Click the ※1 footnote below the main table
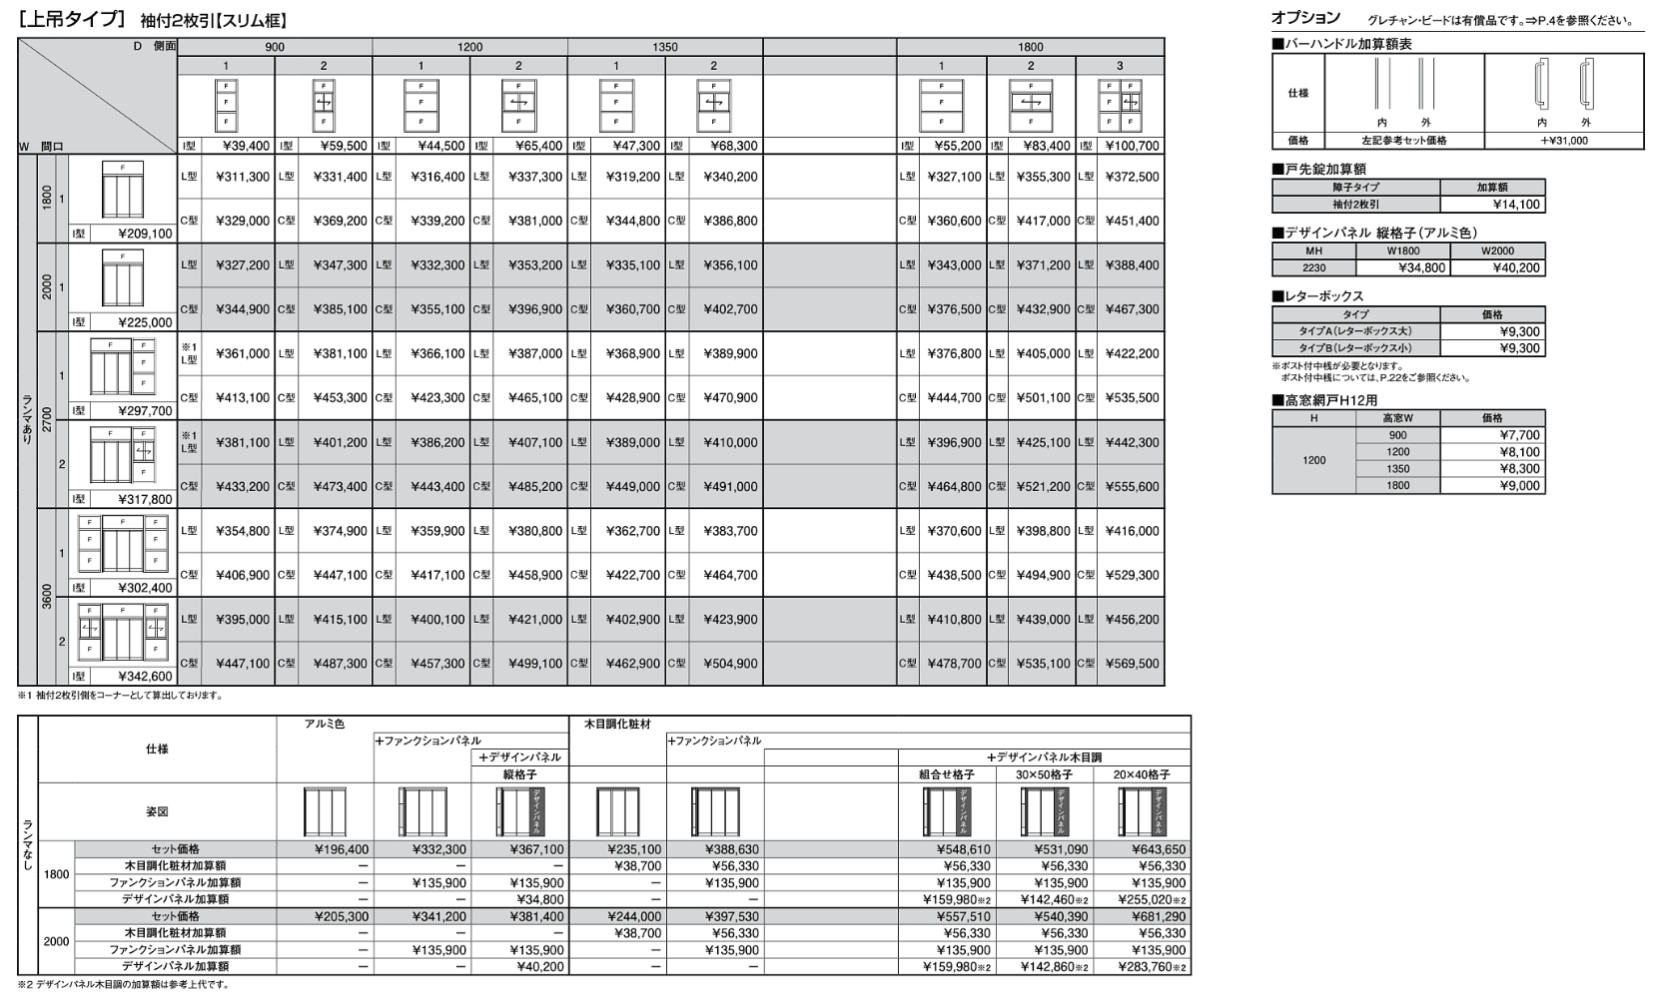This screenshot has height=1004, width=1654. (120, 696)
